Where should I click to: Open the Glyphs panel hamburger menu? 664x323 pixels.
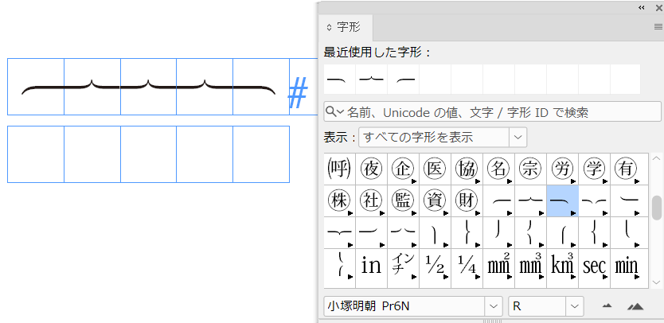(x=658, y=26)
